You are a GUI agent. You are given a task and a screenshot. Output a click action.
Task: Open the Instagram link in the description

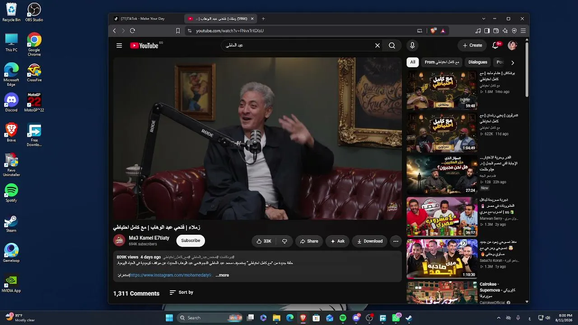(171, 275)
